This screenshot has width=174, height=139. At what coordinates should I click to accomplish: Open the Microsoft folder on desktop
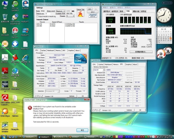click(x=5, y=32)
